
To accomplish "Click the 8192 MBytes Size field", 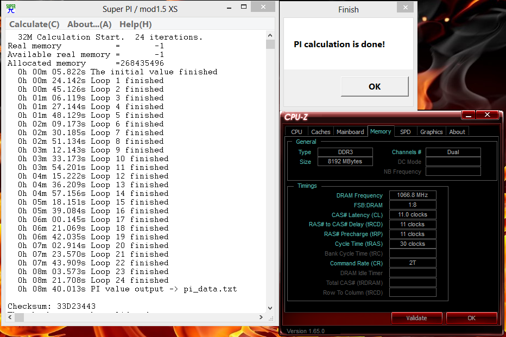I will (x=345, y=161).
